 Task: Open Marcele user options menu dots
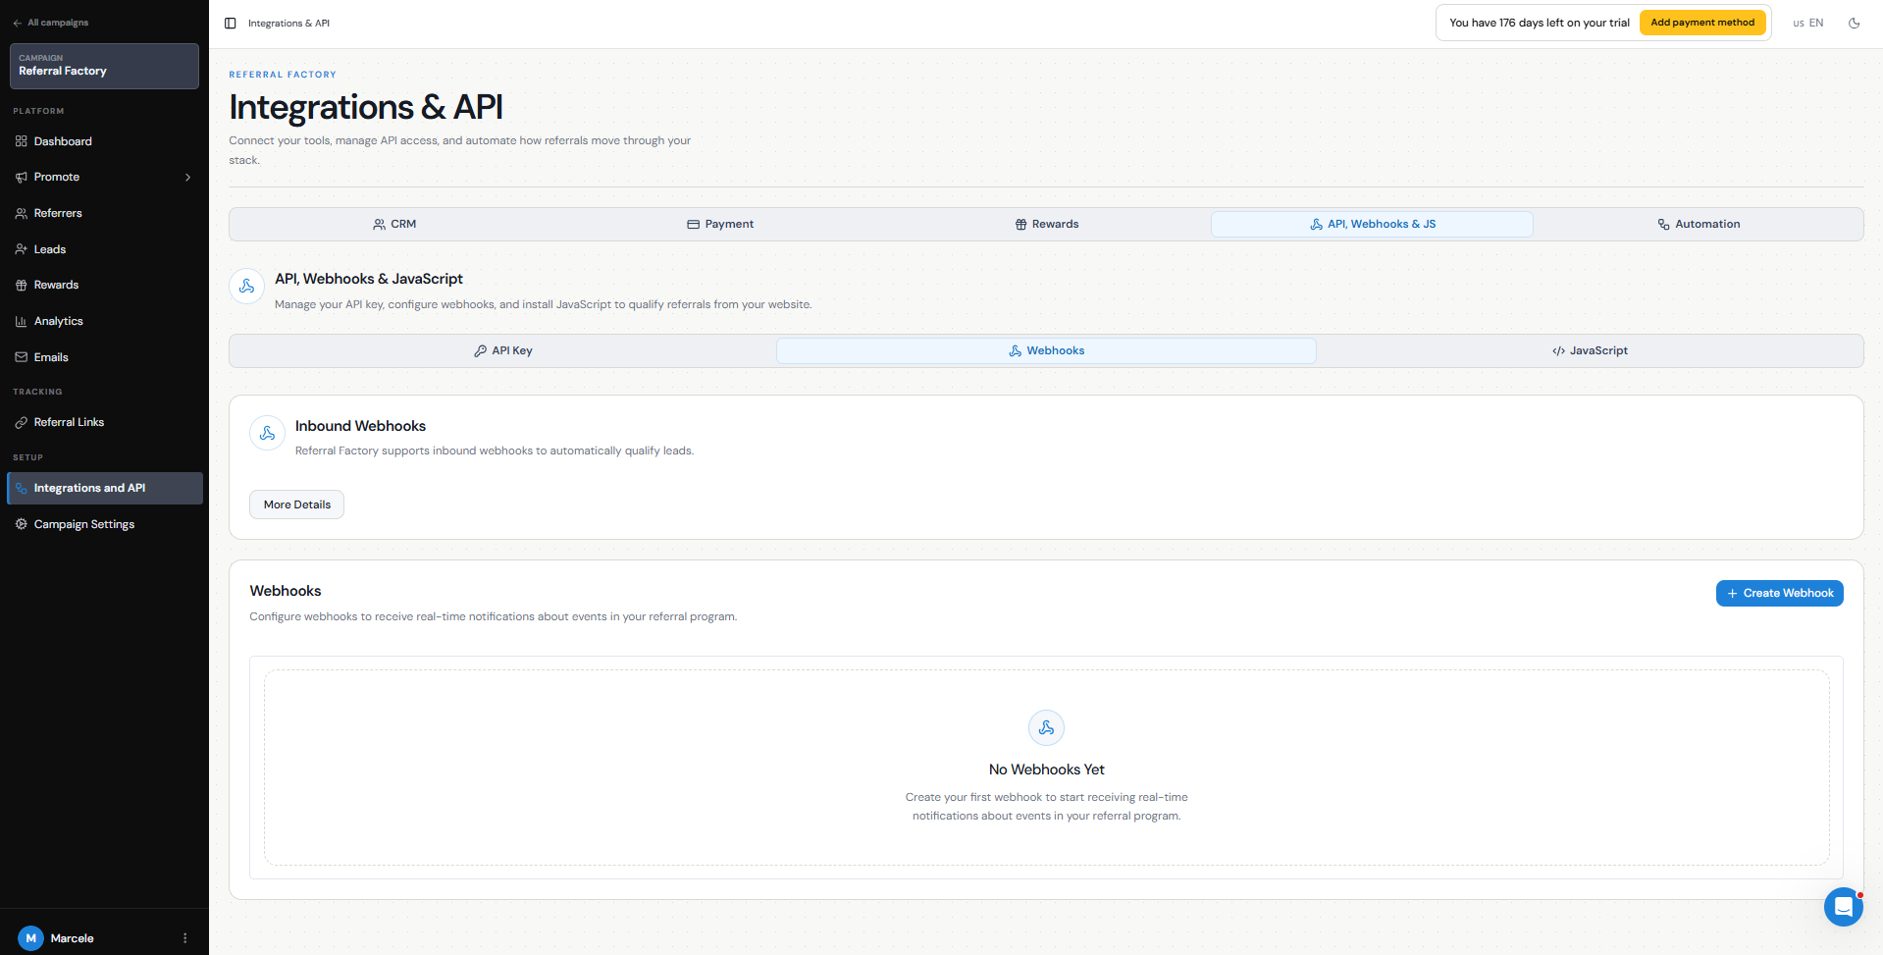coord(184,938)
